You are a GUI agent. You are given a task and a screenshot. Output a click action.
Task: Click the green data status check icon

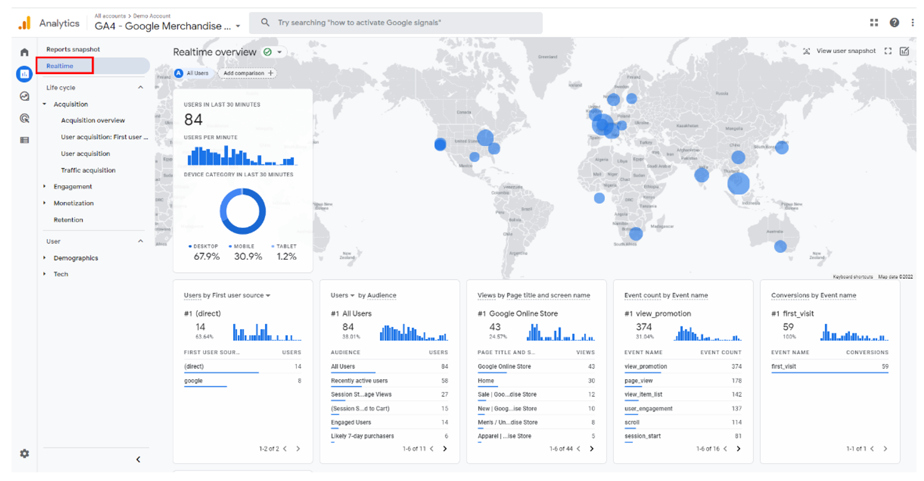[x=267, y=52]
